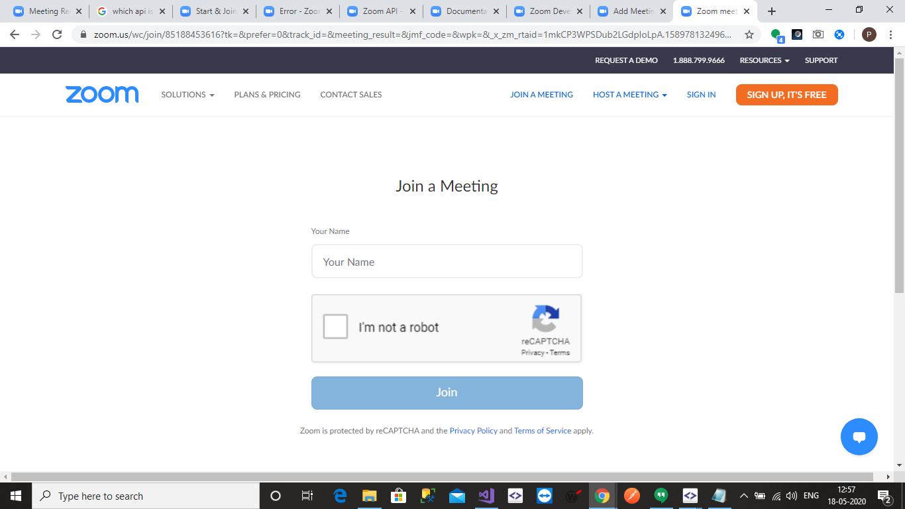Open a new browser tab
This screenshot has height=509, width=905.
click(x=771, y=11)
